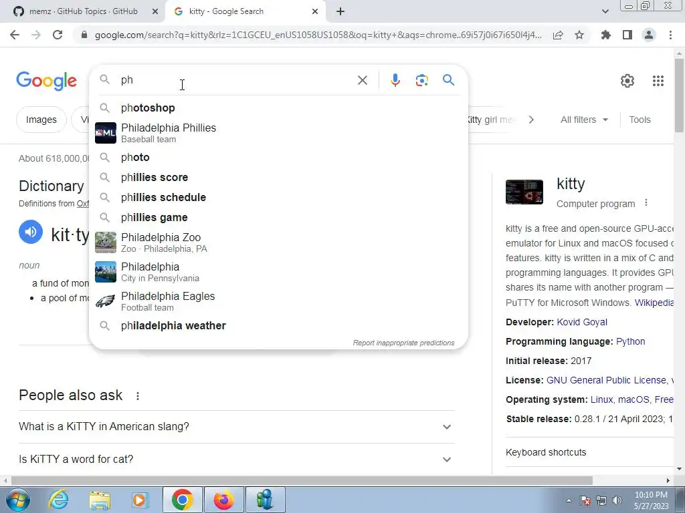This screenshot has height=513, width=685.
Task: Open More options beside Computer program
Action: [x=646, y=203]
